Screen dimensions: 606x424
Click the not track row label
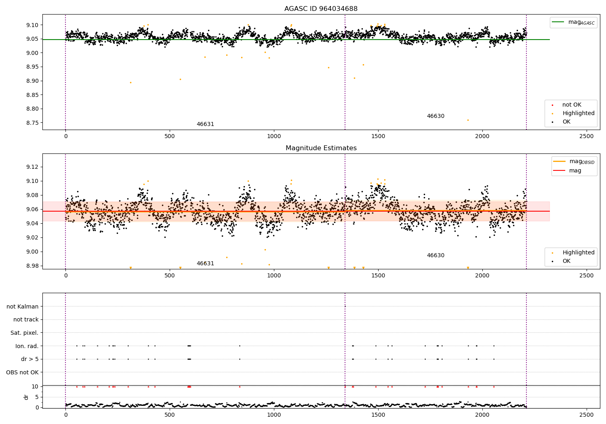[x=26, y=320]
